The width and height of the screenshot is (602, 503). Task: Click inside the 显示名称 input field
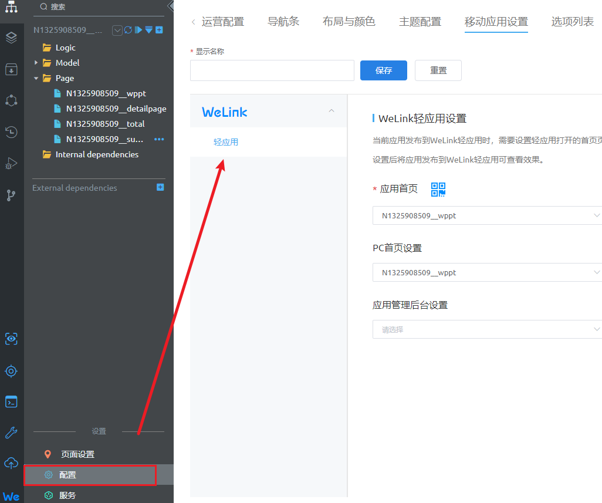click(x=272, y=70)
